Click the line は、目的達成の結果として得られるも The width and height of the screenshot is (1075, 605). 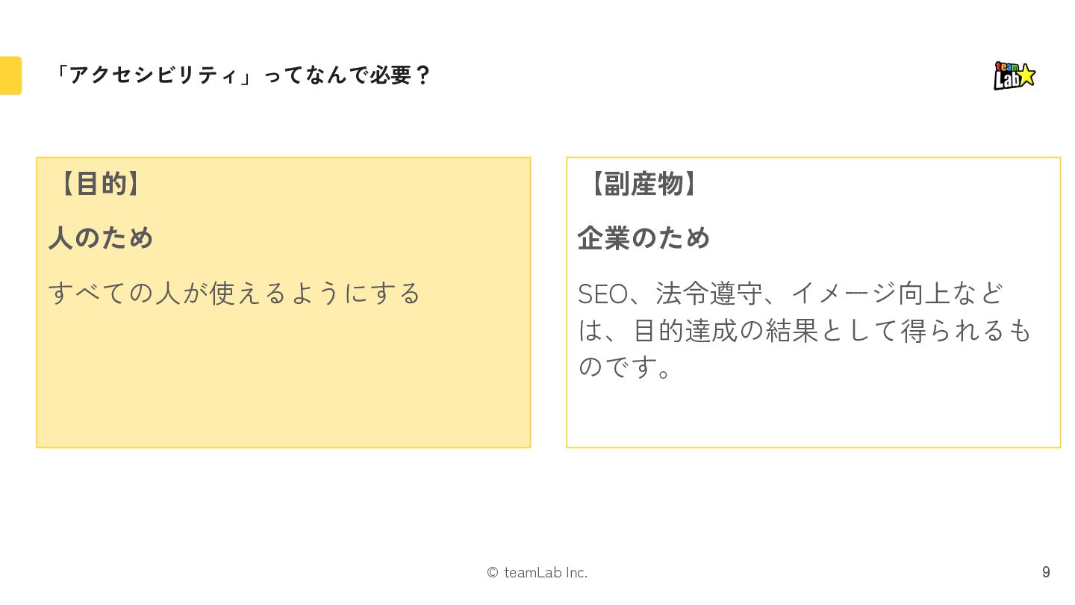tap(805, 330)
